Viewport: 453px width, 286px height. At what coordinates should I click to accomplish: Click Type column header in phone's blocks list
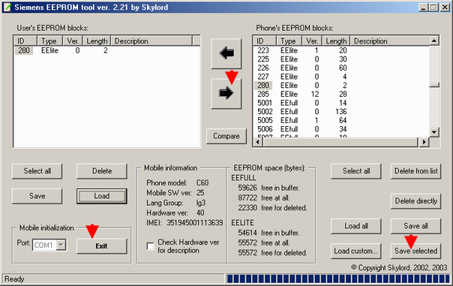pyautogui.click(x=289, y=41)
